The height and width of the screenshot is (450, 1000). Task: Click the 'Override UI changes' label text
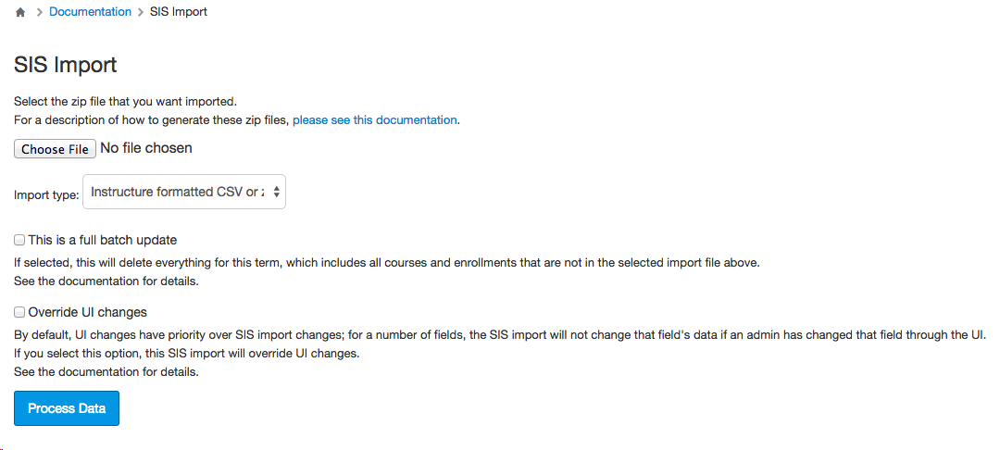point(87,312)
